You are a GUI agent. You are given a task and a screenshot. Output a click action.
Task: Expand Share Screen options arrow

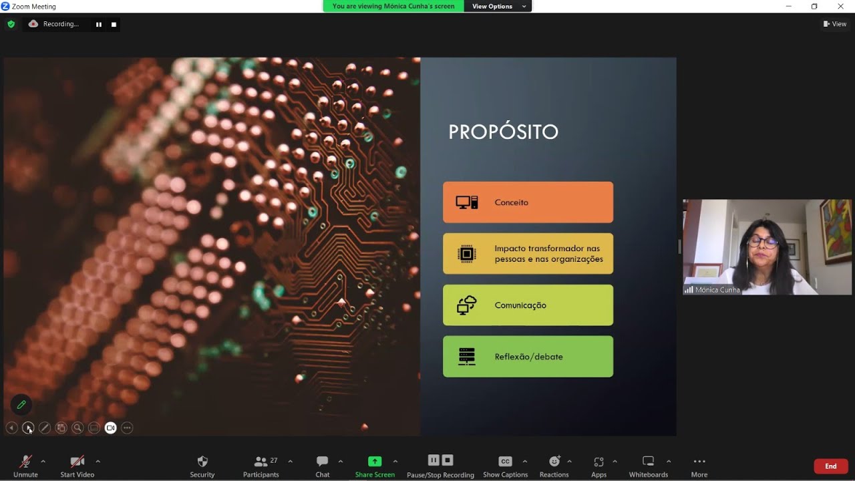tap(395, 461)
